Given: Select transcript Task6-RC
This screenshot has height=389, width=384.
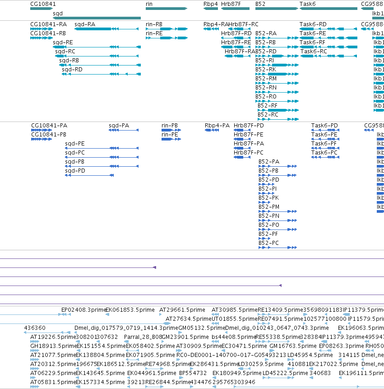Looking at the screenshot, I should pos(329,56).
